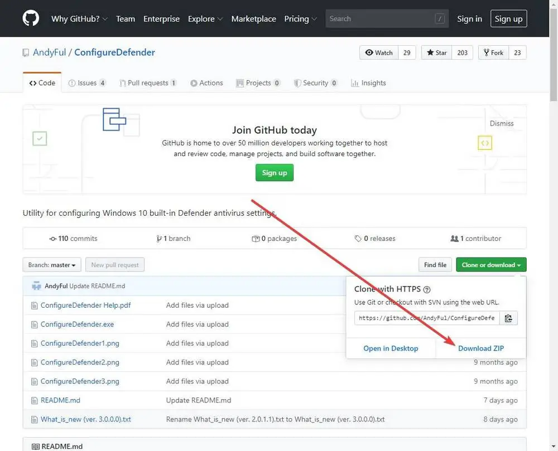
Task: Toggle the Clone or download dropdown
Action: click(x=491, y=265)
